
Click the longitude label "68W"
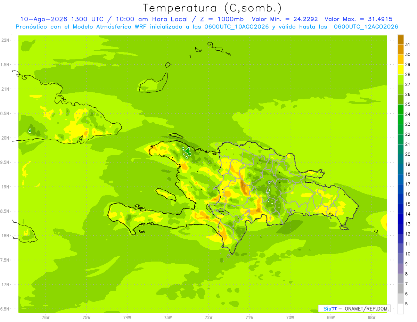(371, 317)
